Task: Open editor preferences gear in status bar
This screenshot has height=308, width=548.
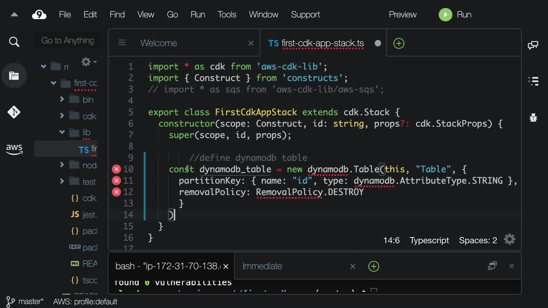Action: [x=509, y=240]
